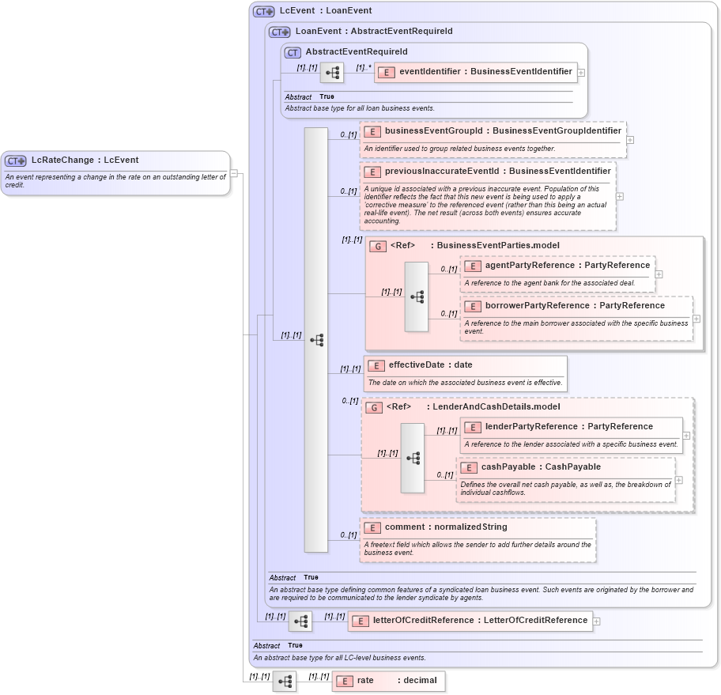Click the sequence compositor icon in AbstractEventRequireId
This screenshot has width=721, height=695.
pos(332,72)
